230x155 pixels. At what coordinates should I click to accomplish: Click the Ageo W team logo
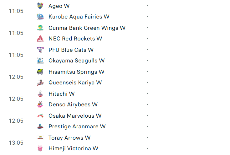tap(40, 6)
